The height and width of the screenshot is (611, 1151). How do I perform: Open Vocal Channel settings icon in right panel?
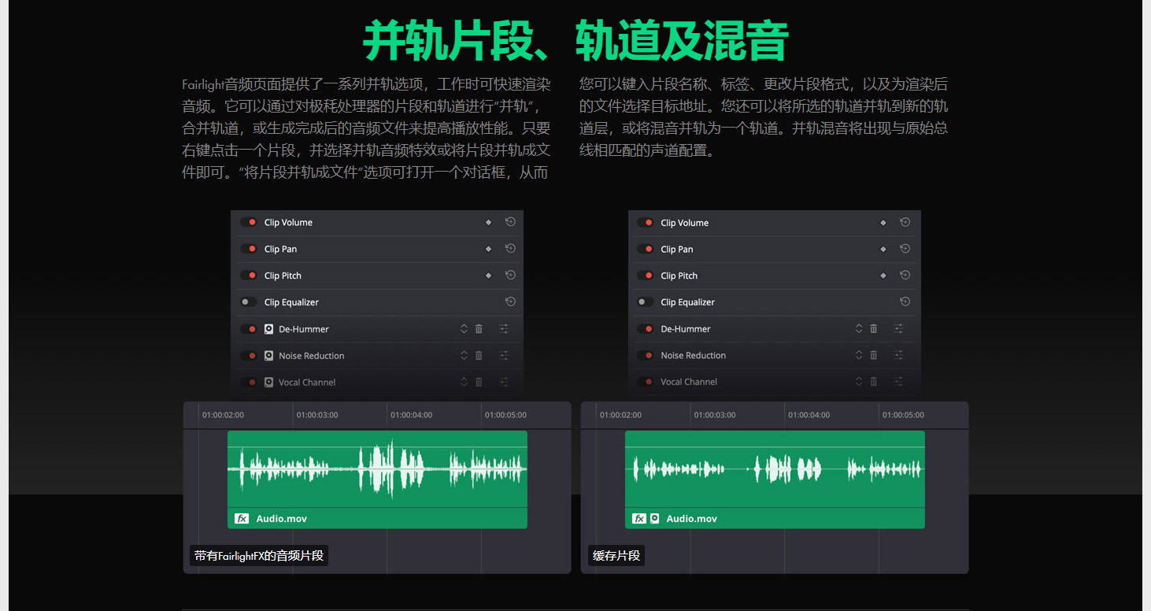(898, 382)
